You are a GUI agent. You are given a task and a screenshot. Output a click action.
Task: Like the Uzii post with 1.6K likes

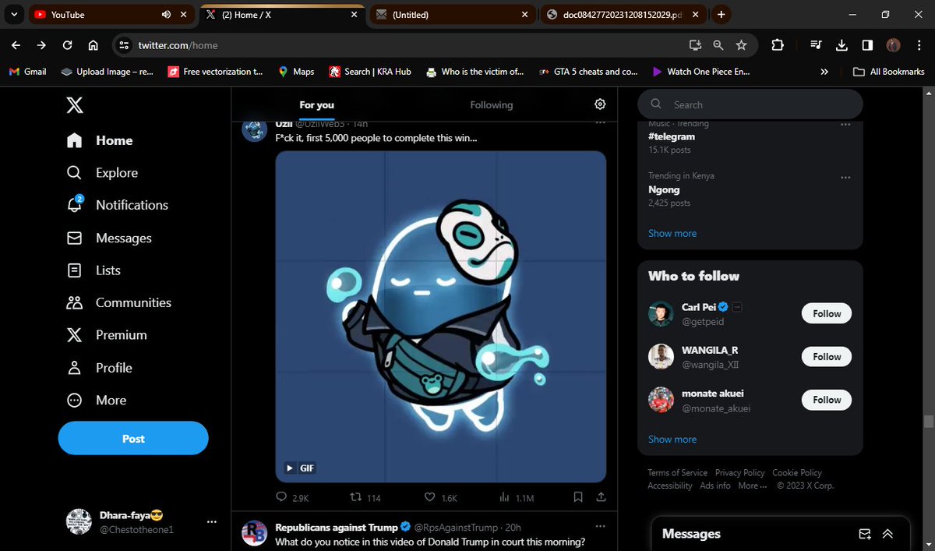(429, 497)
